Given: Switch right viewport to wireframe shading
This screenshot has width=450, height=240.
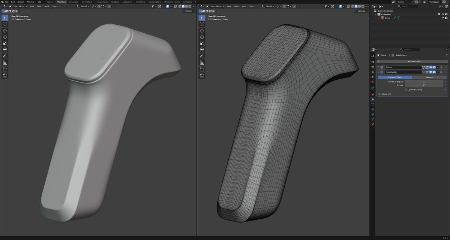Looking at the screenshot, I should pos(352,6).
